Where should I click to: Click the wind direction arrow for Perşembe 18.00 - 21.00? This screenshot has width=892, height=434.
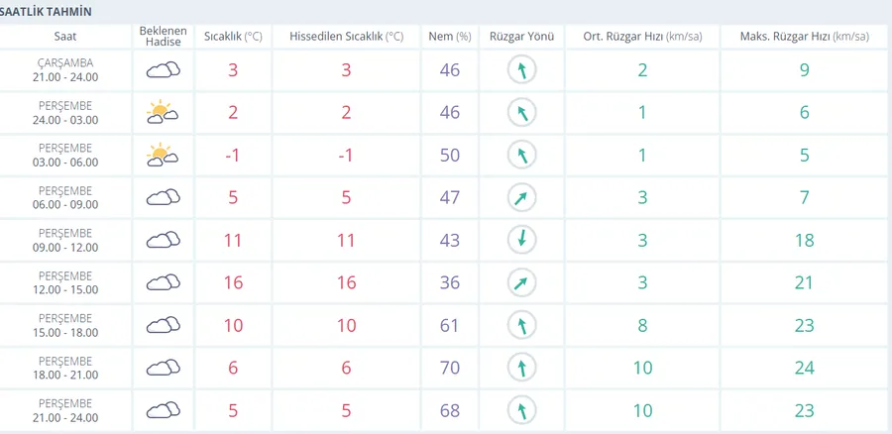(521, 368)
